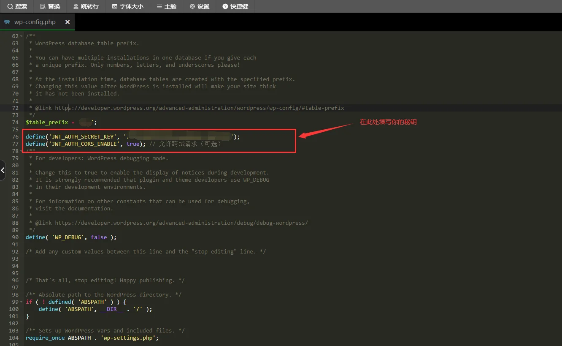Fold the if block at line 99
This screenshot has width=562, height=346.
tap(22, 302)
